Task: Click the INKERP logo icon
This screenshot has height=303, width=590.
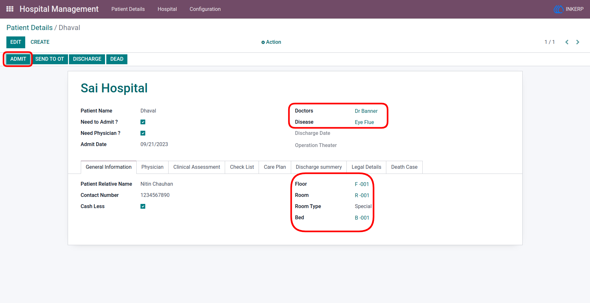Action: pyautogui.click(x=559, y=9)
